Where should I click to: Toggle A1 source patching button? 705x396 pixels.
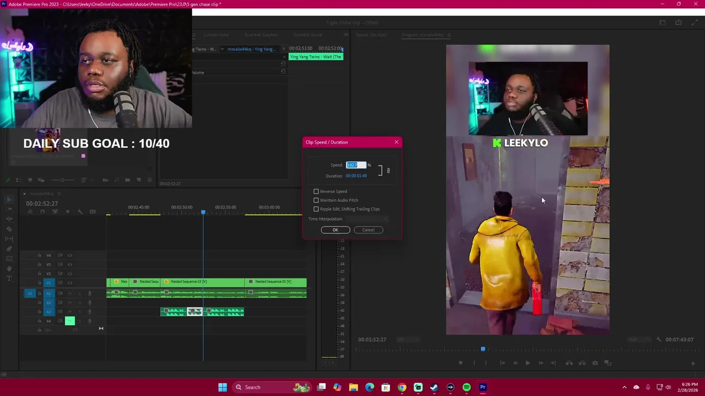tap(30, 293)
